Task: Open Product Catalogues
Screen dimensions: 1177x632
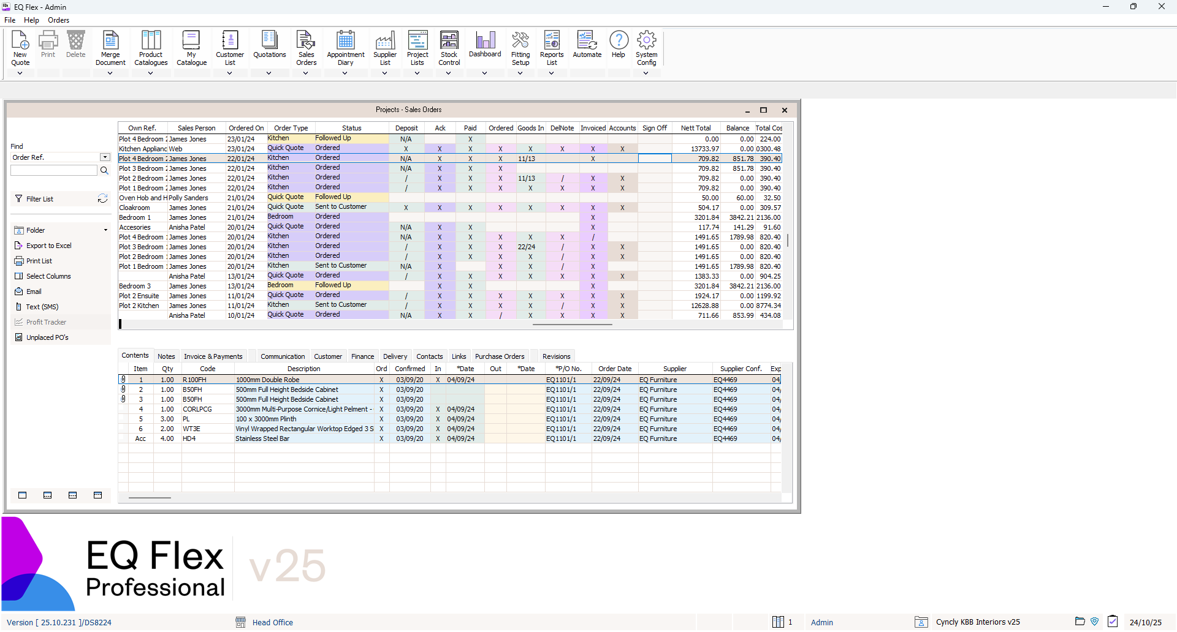Action: (150, 46)
